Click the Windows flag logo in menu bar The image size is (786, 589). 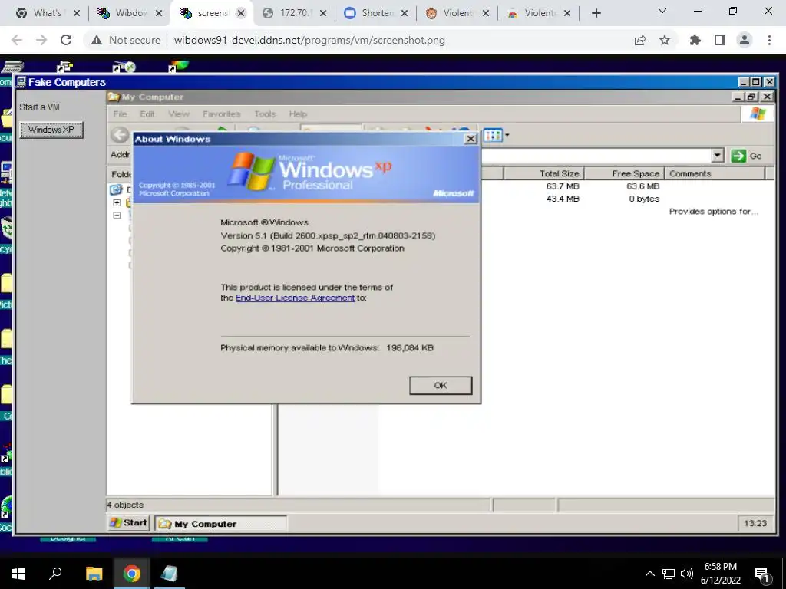[x=758, y=114]
